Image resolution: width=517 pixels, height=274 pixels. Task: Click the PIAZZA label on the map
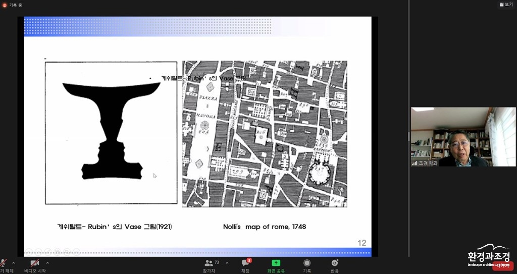tap(209, 98)
